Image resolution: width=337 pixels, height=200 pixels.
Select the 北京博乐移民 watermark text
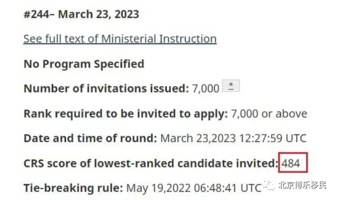(x=302, y=185)
